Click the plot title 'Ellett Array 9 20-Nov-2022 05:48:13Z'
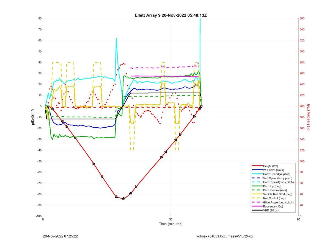Screen dimensions: 330x243 [x=170, y=15]
